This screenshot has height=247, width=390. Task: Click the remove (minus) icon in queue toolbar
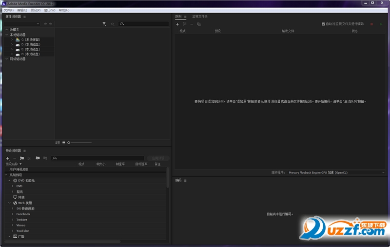click(x=192, y=24)
